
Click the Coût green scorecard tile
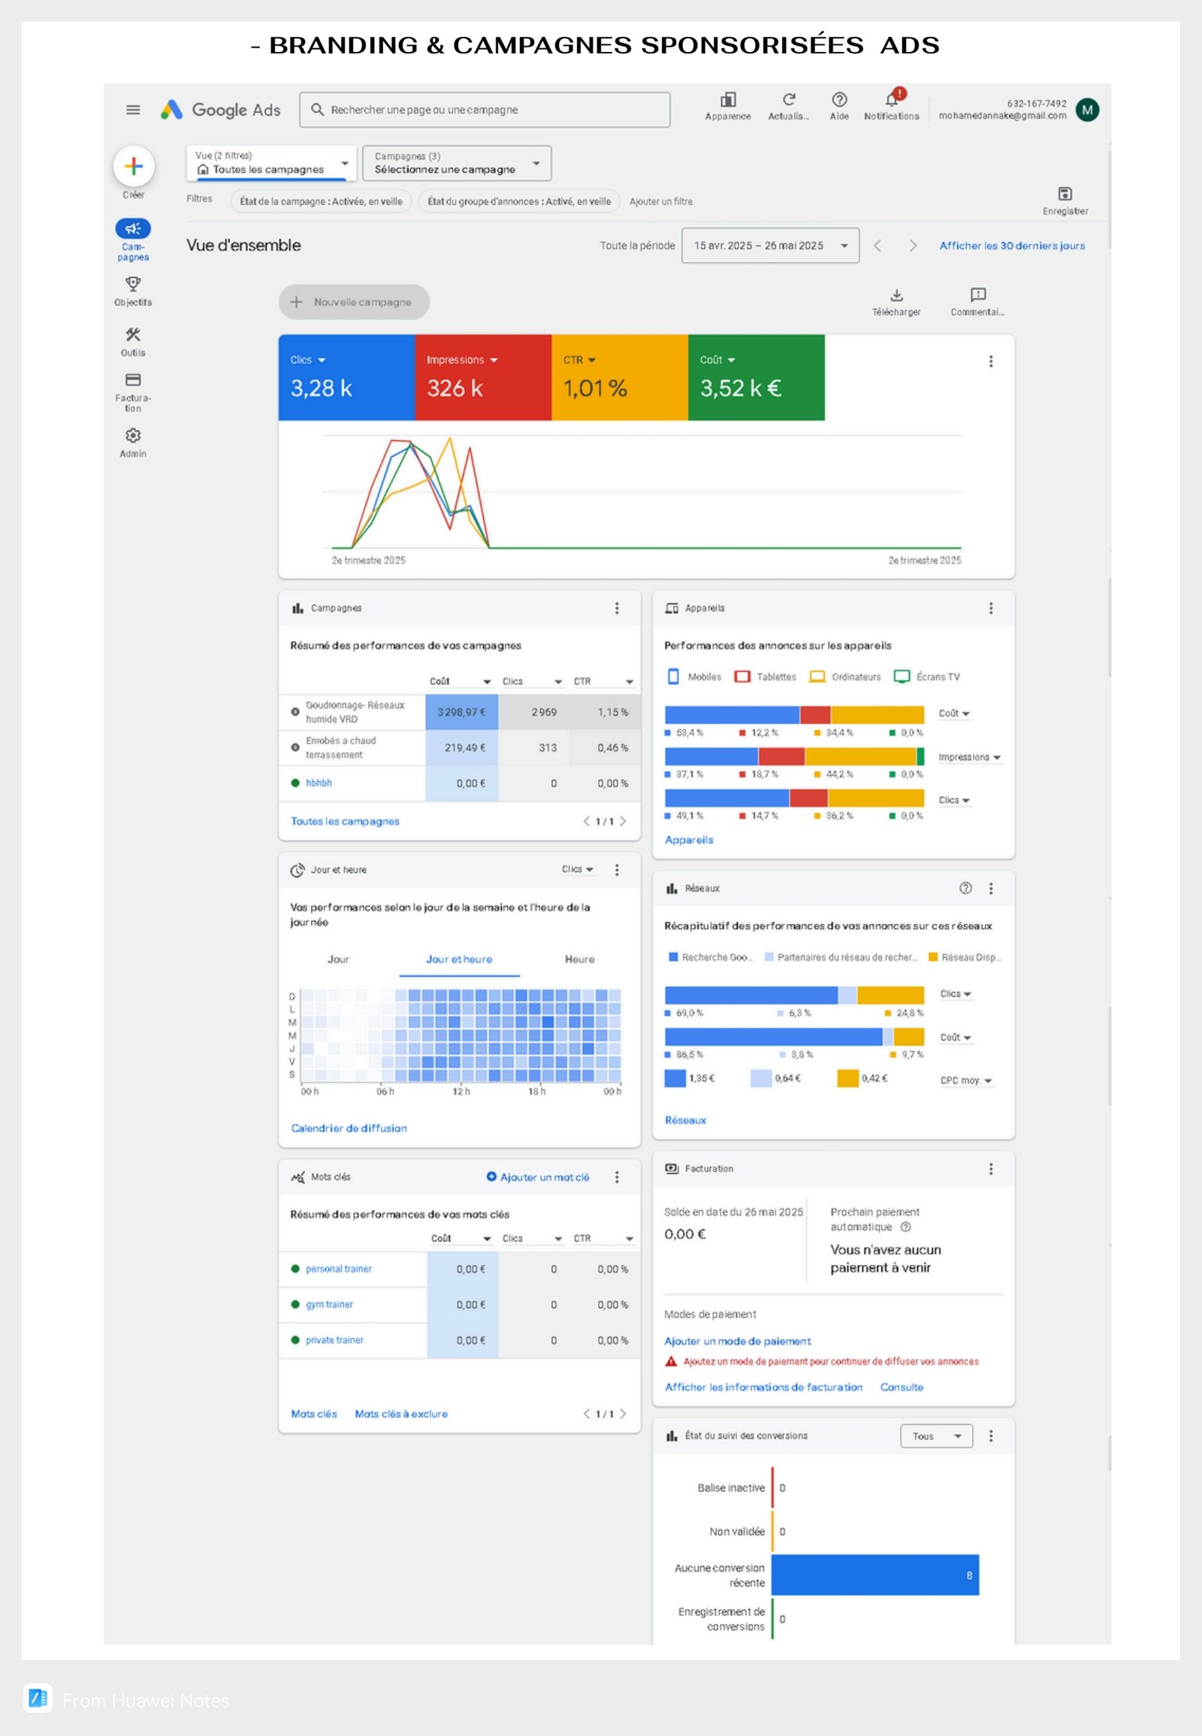(757, 377)
